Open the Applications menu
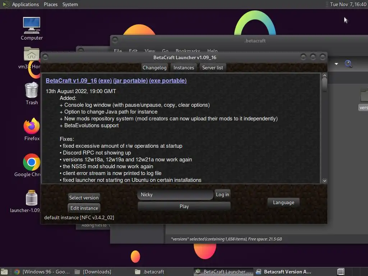Screen dimensions: 368x276 [26, 4]
